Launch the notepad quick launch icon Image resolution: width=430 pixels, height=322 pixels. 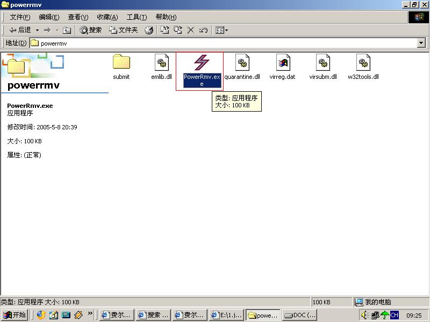coord(53,315)
